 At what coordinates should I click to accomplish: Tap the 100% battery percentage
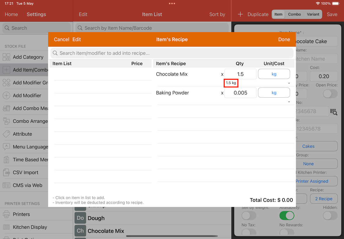point(326,3)
